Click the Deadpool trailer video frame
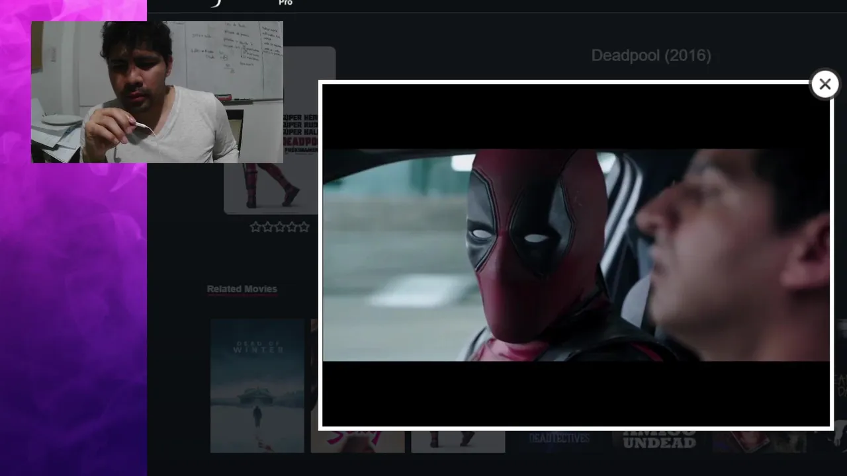 (x=576, y=255)
